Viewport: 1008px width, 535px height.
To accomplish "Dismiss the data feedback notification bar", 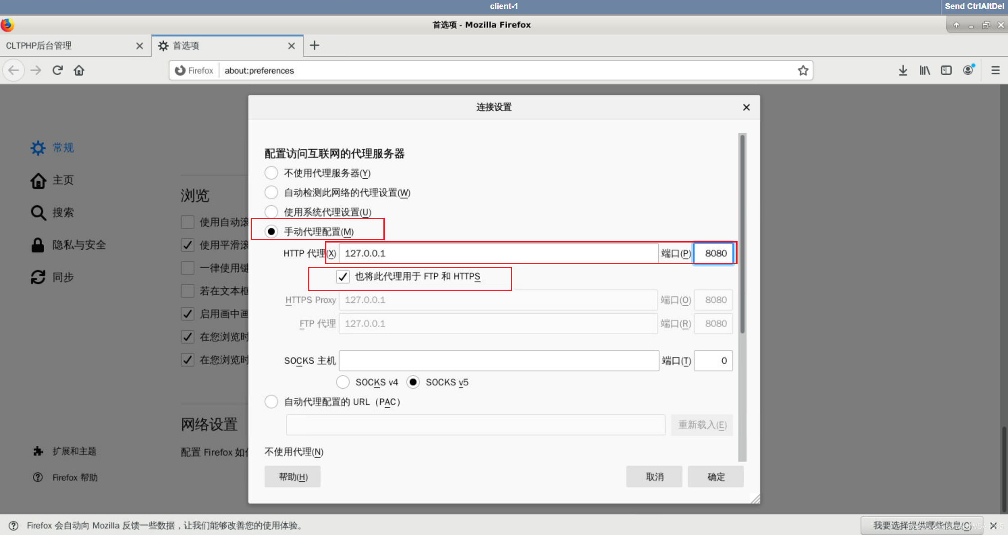I will point(994,526).
